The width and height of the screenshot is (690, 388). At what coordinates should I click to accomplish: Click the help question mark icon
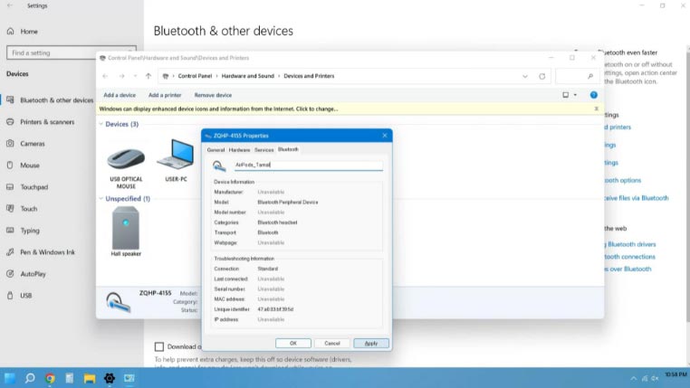(x=594, y=95)
